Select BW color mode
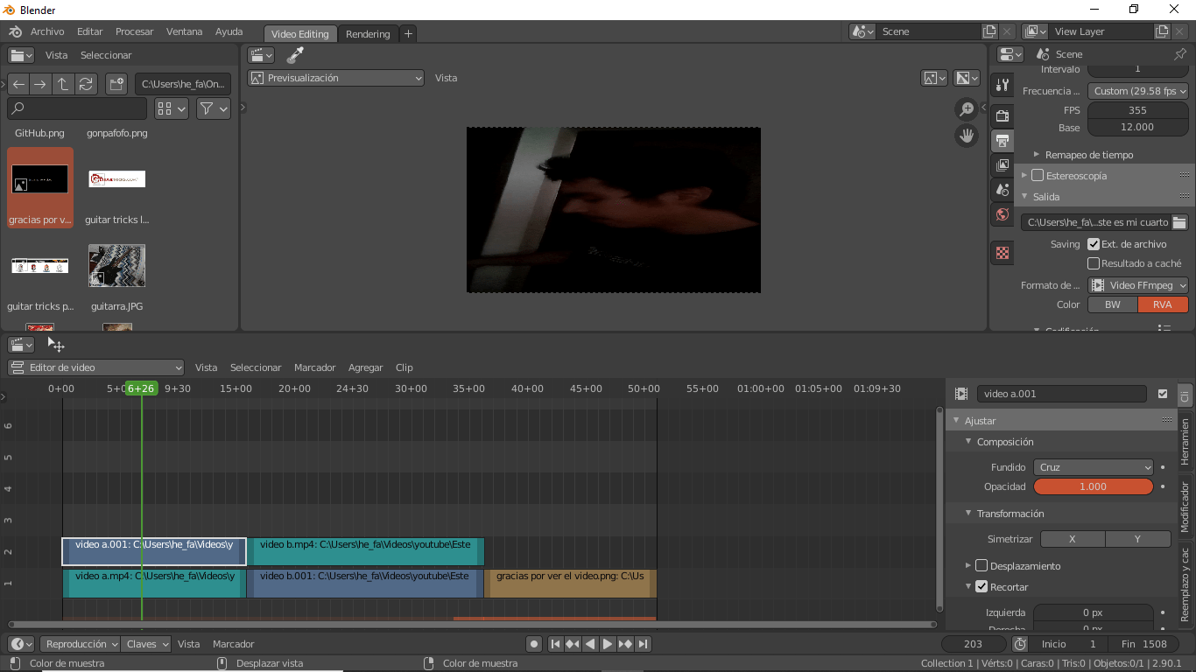This screenshot has height=672, width=1196. tap(1112, 304)
